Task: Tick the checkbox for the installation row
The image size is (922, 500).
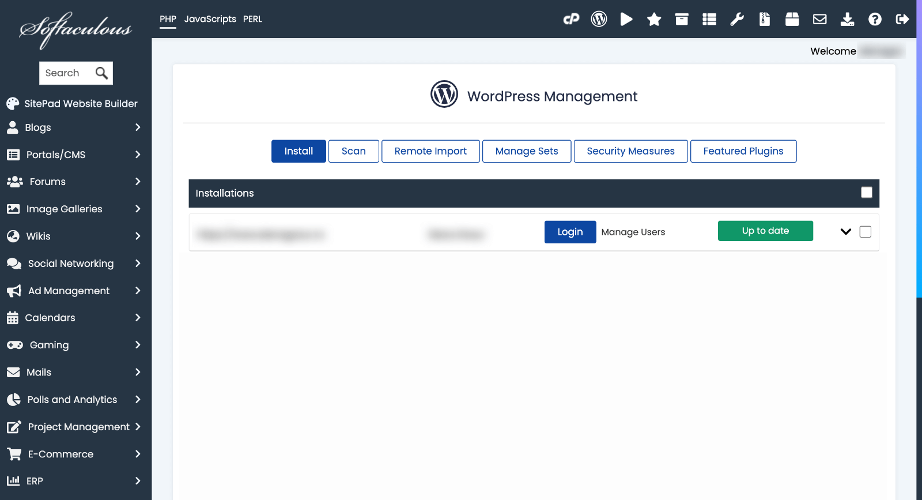Action: coord(866,232)
